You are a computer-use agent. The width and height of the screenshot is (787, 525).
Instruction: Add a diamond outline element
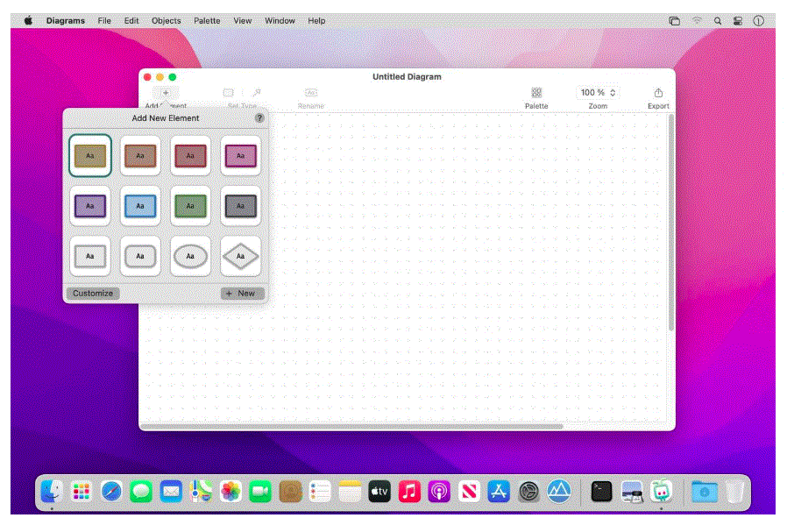240,256
